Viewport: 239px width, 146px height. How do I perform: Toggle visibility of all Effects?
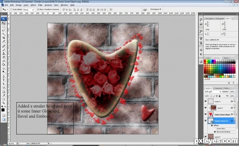(x=212, y=125)
